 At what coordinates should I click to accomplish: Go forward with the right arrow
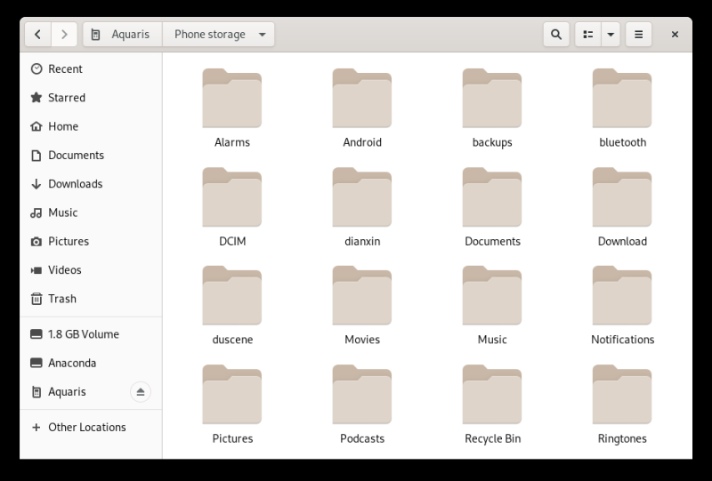click(x=64, y=35)
